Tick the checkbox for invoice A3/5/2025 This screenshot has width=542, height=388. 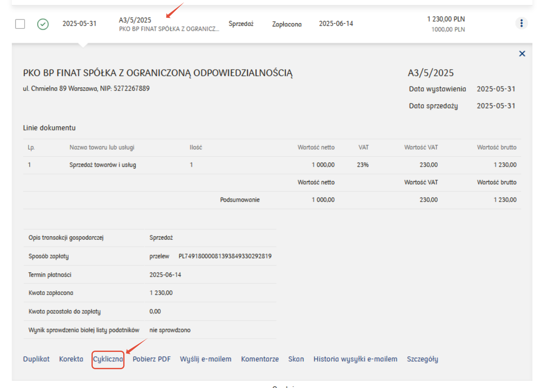click(x=20, y=24)
